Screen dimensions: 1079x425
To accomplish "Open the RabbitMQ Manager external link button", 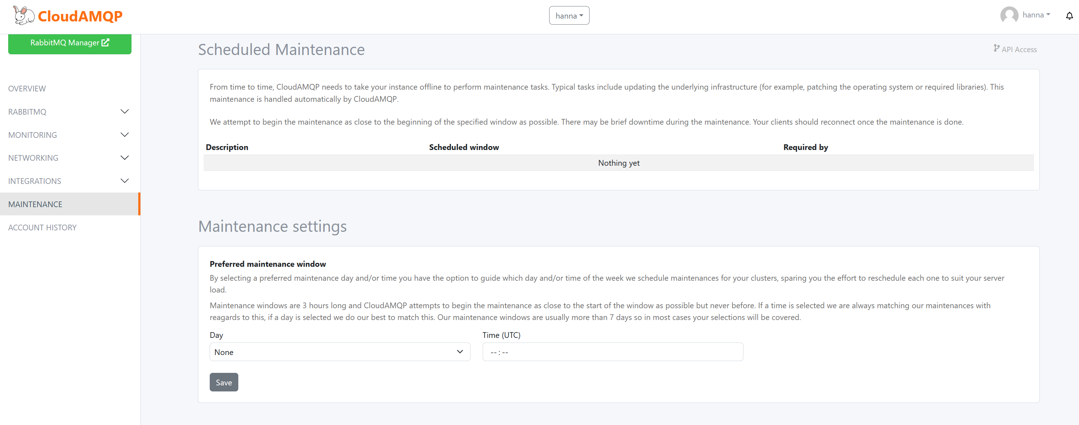I will pyautogui.click(x=70, y=43).
